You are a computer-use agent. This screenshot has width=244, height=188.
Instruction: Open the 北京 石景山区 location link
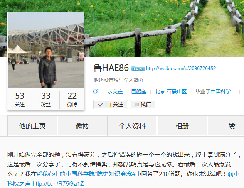coord(171,91)
